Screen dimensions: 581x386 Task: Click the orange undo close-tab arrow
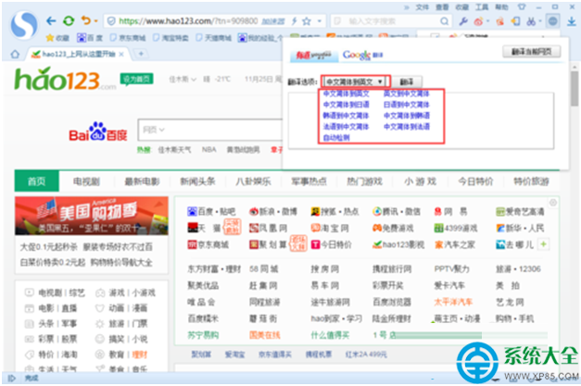pos(85,20)
